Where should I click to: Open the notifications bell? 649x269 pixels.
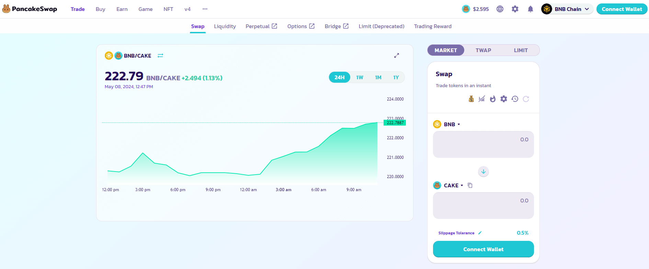(530, 9)
